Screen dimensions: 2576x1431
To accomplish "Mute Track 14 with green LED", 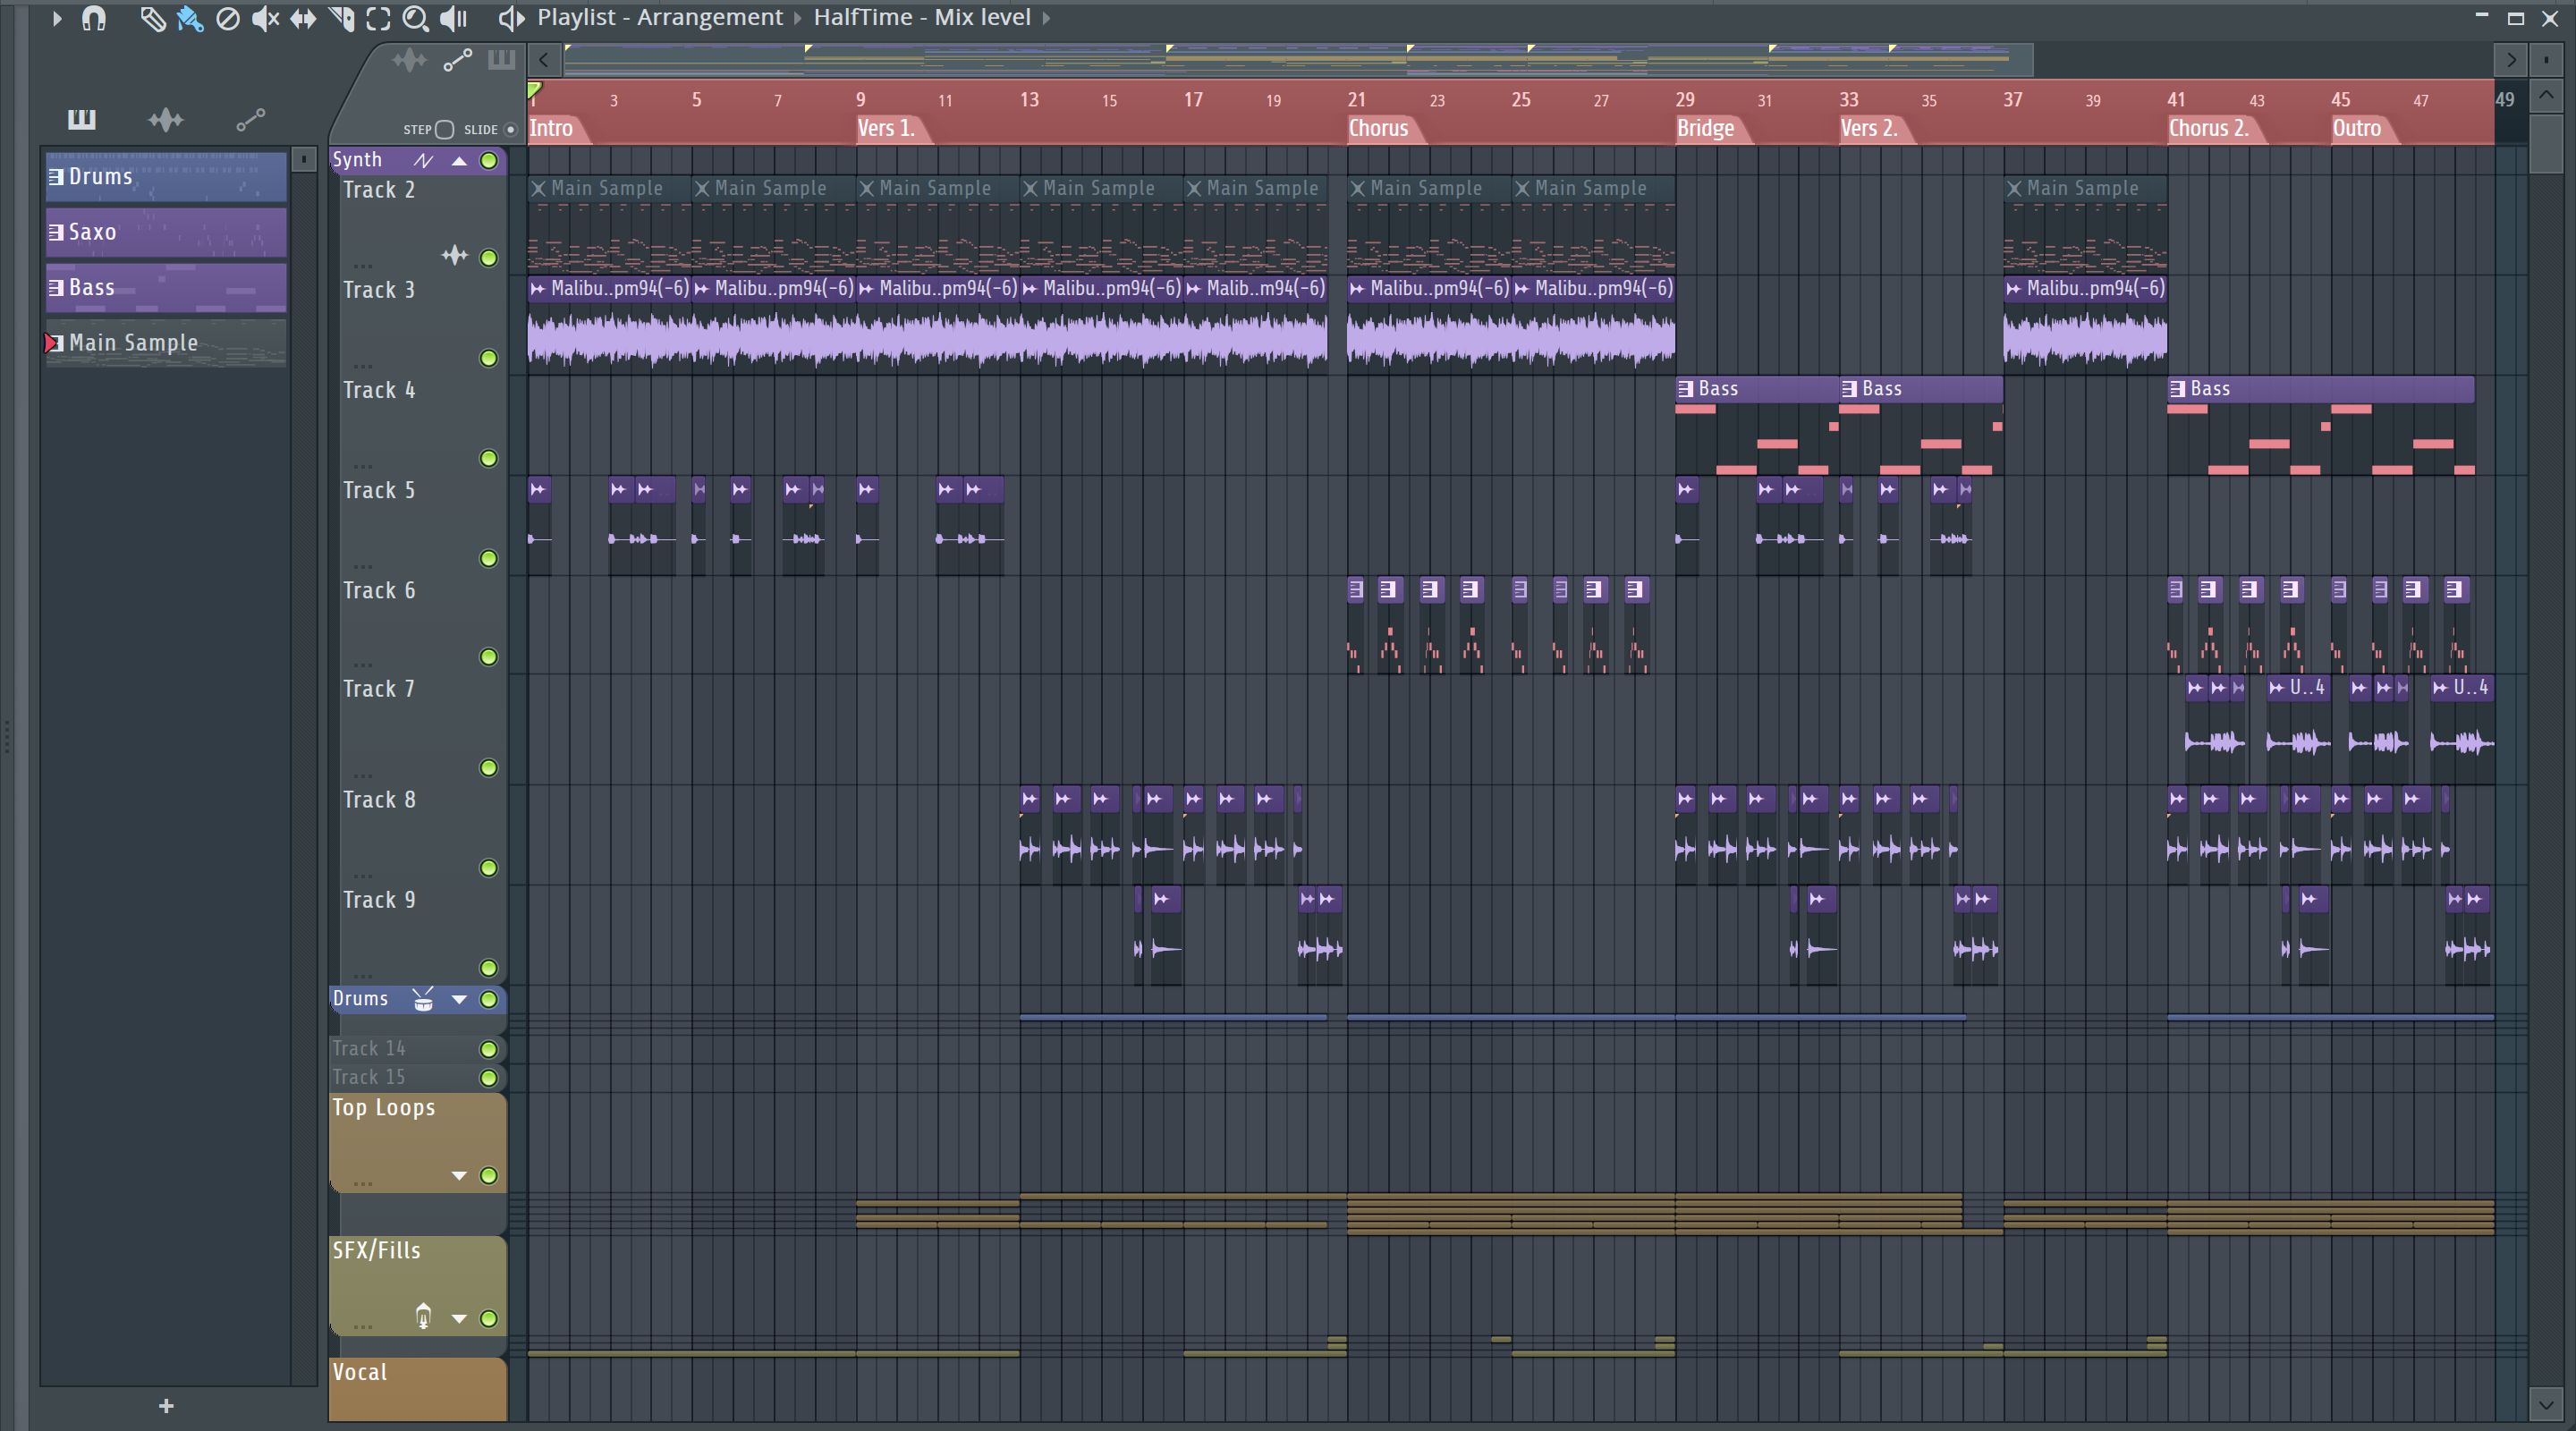I will tap(488, 1049).
